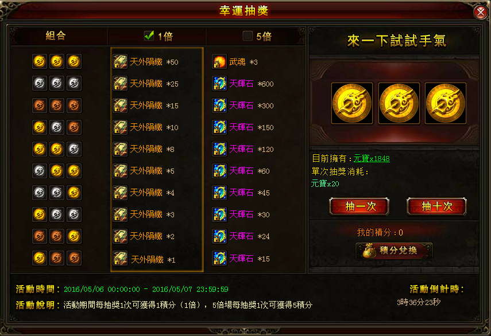Click the left large gold slot coin

tap(352, 103)
